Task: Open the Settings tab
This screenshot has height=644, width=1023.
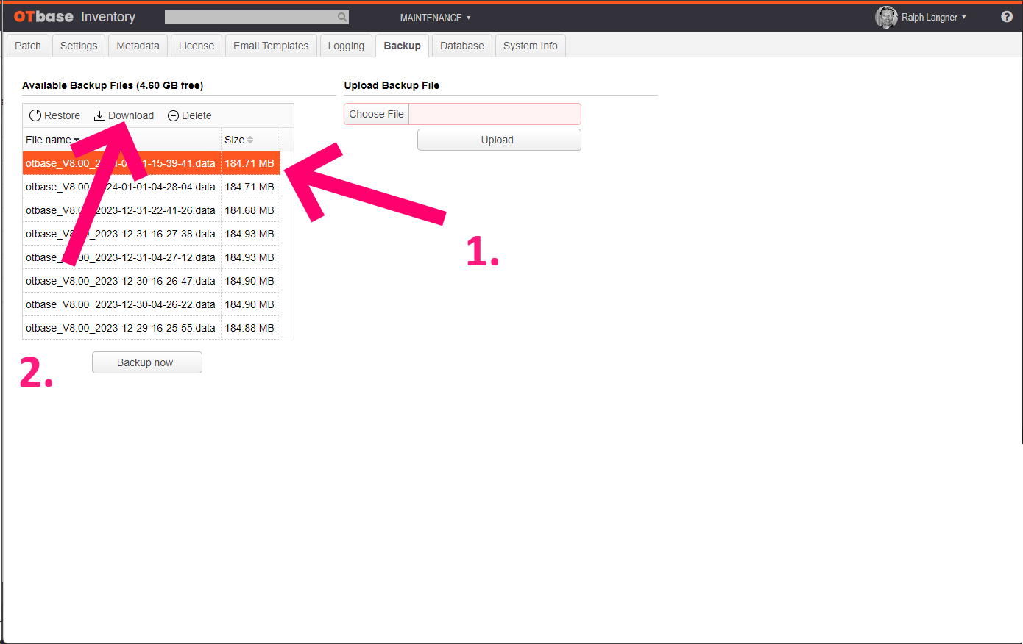Action: click(79, 46)
